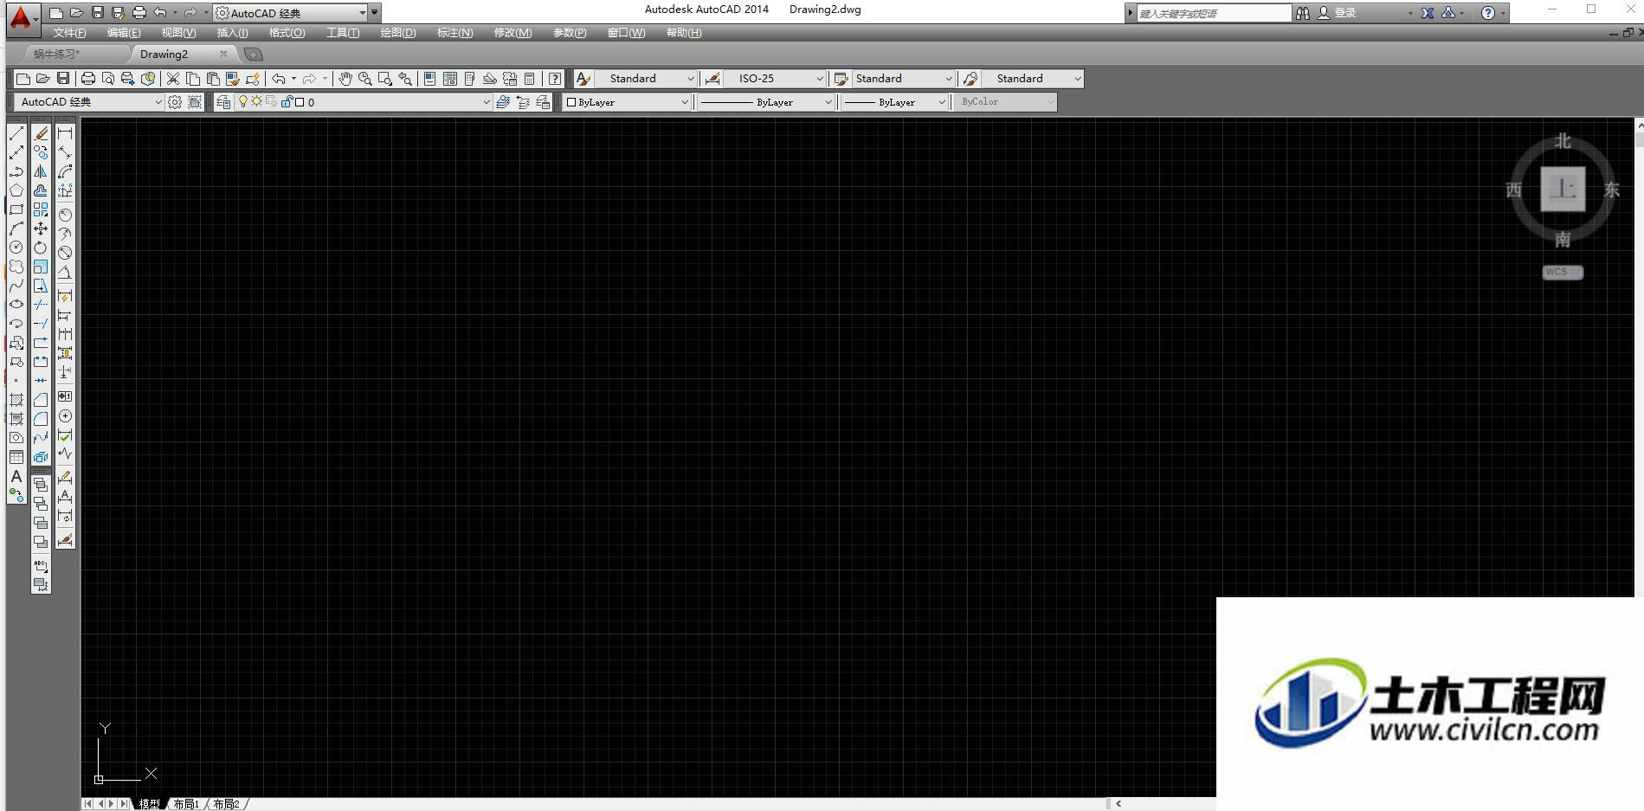The image size is (1644, 811).
Task: Select the Move tool
Action: click(x=41, y=228)
